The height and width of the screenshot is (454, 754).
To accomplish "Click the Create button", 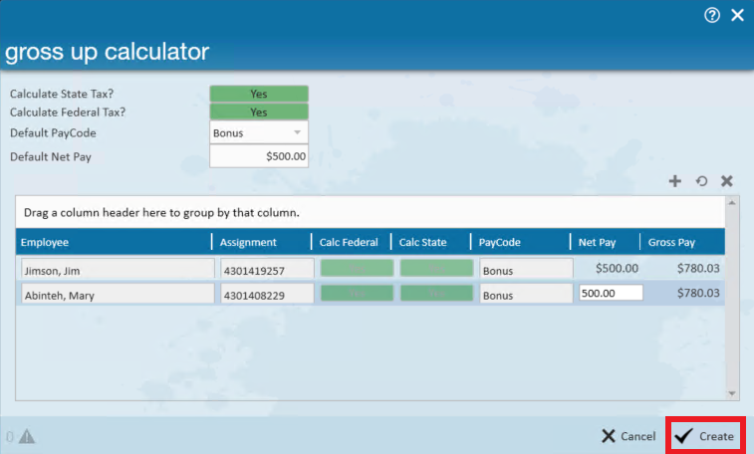I will [705, 436].
